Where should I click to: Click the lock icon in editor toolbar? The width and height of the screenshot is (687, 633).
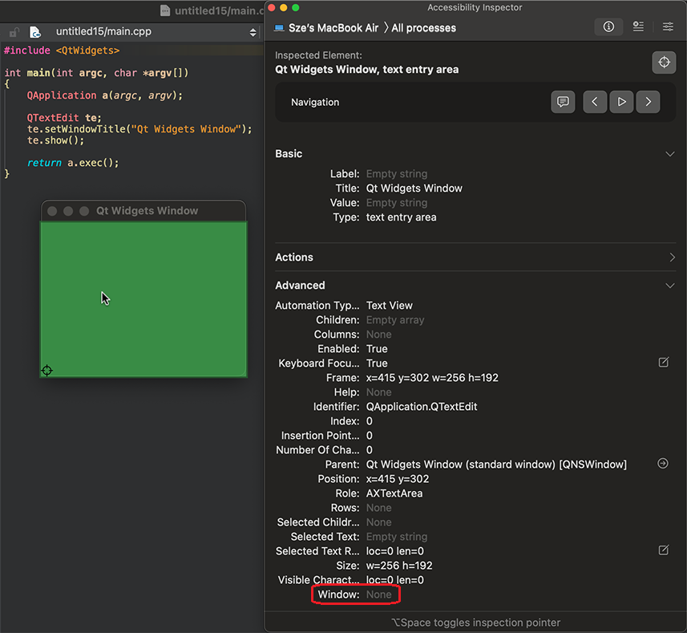pos(14,32)
